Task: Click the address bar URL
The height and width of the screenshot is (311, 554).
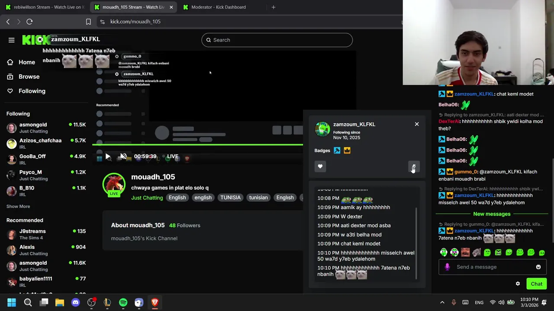Action: click(135, 22)
